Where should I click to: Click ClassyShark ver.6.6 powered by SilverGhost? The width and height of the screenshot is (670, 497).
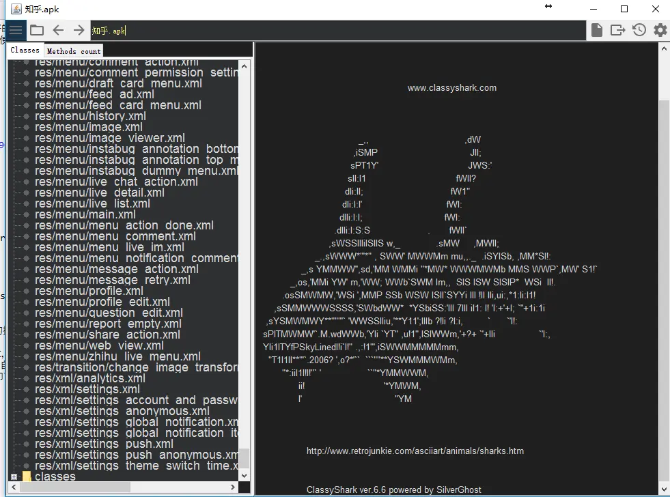pos(393,489)
